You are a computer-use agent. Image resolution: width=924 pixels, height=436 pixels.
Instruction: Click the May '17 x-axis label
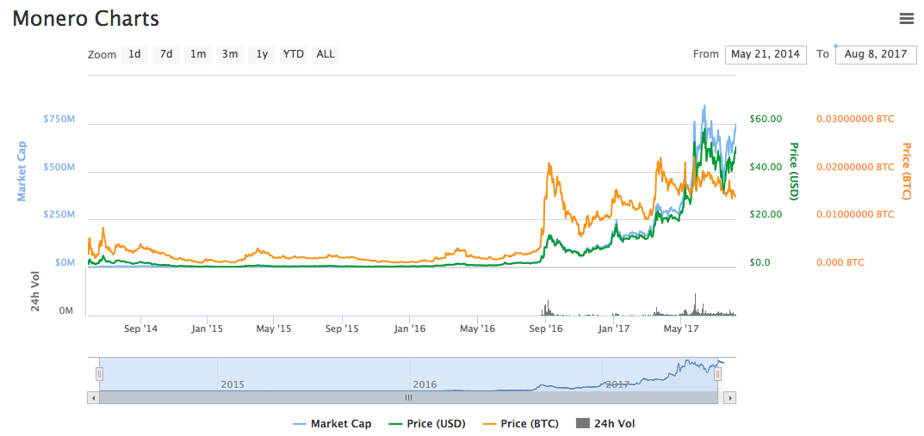[680, 329]
